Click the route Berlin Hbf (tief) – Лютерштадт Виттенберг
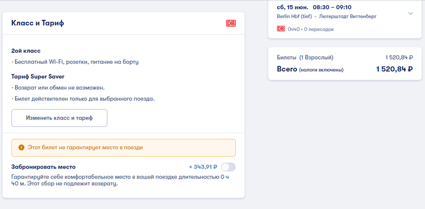This screenshot has height=209, width=425. (327, 17)
